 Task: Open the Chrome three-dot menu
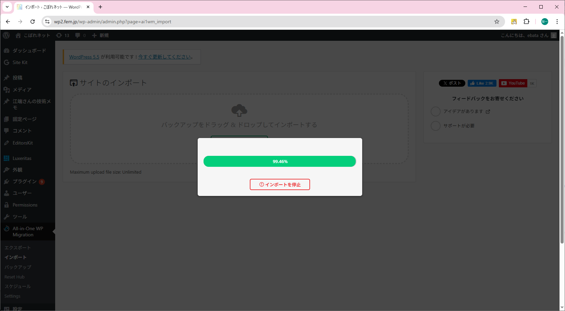[557, 22]
